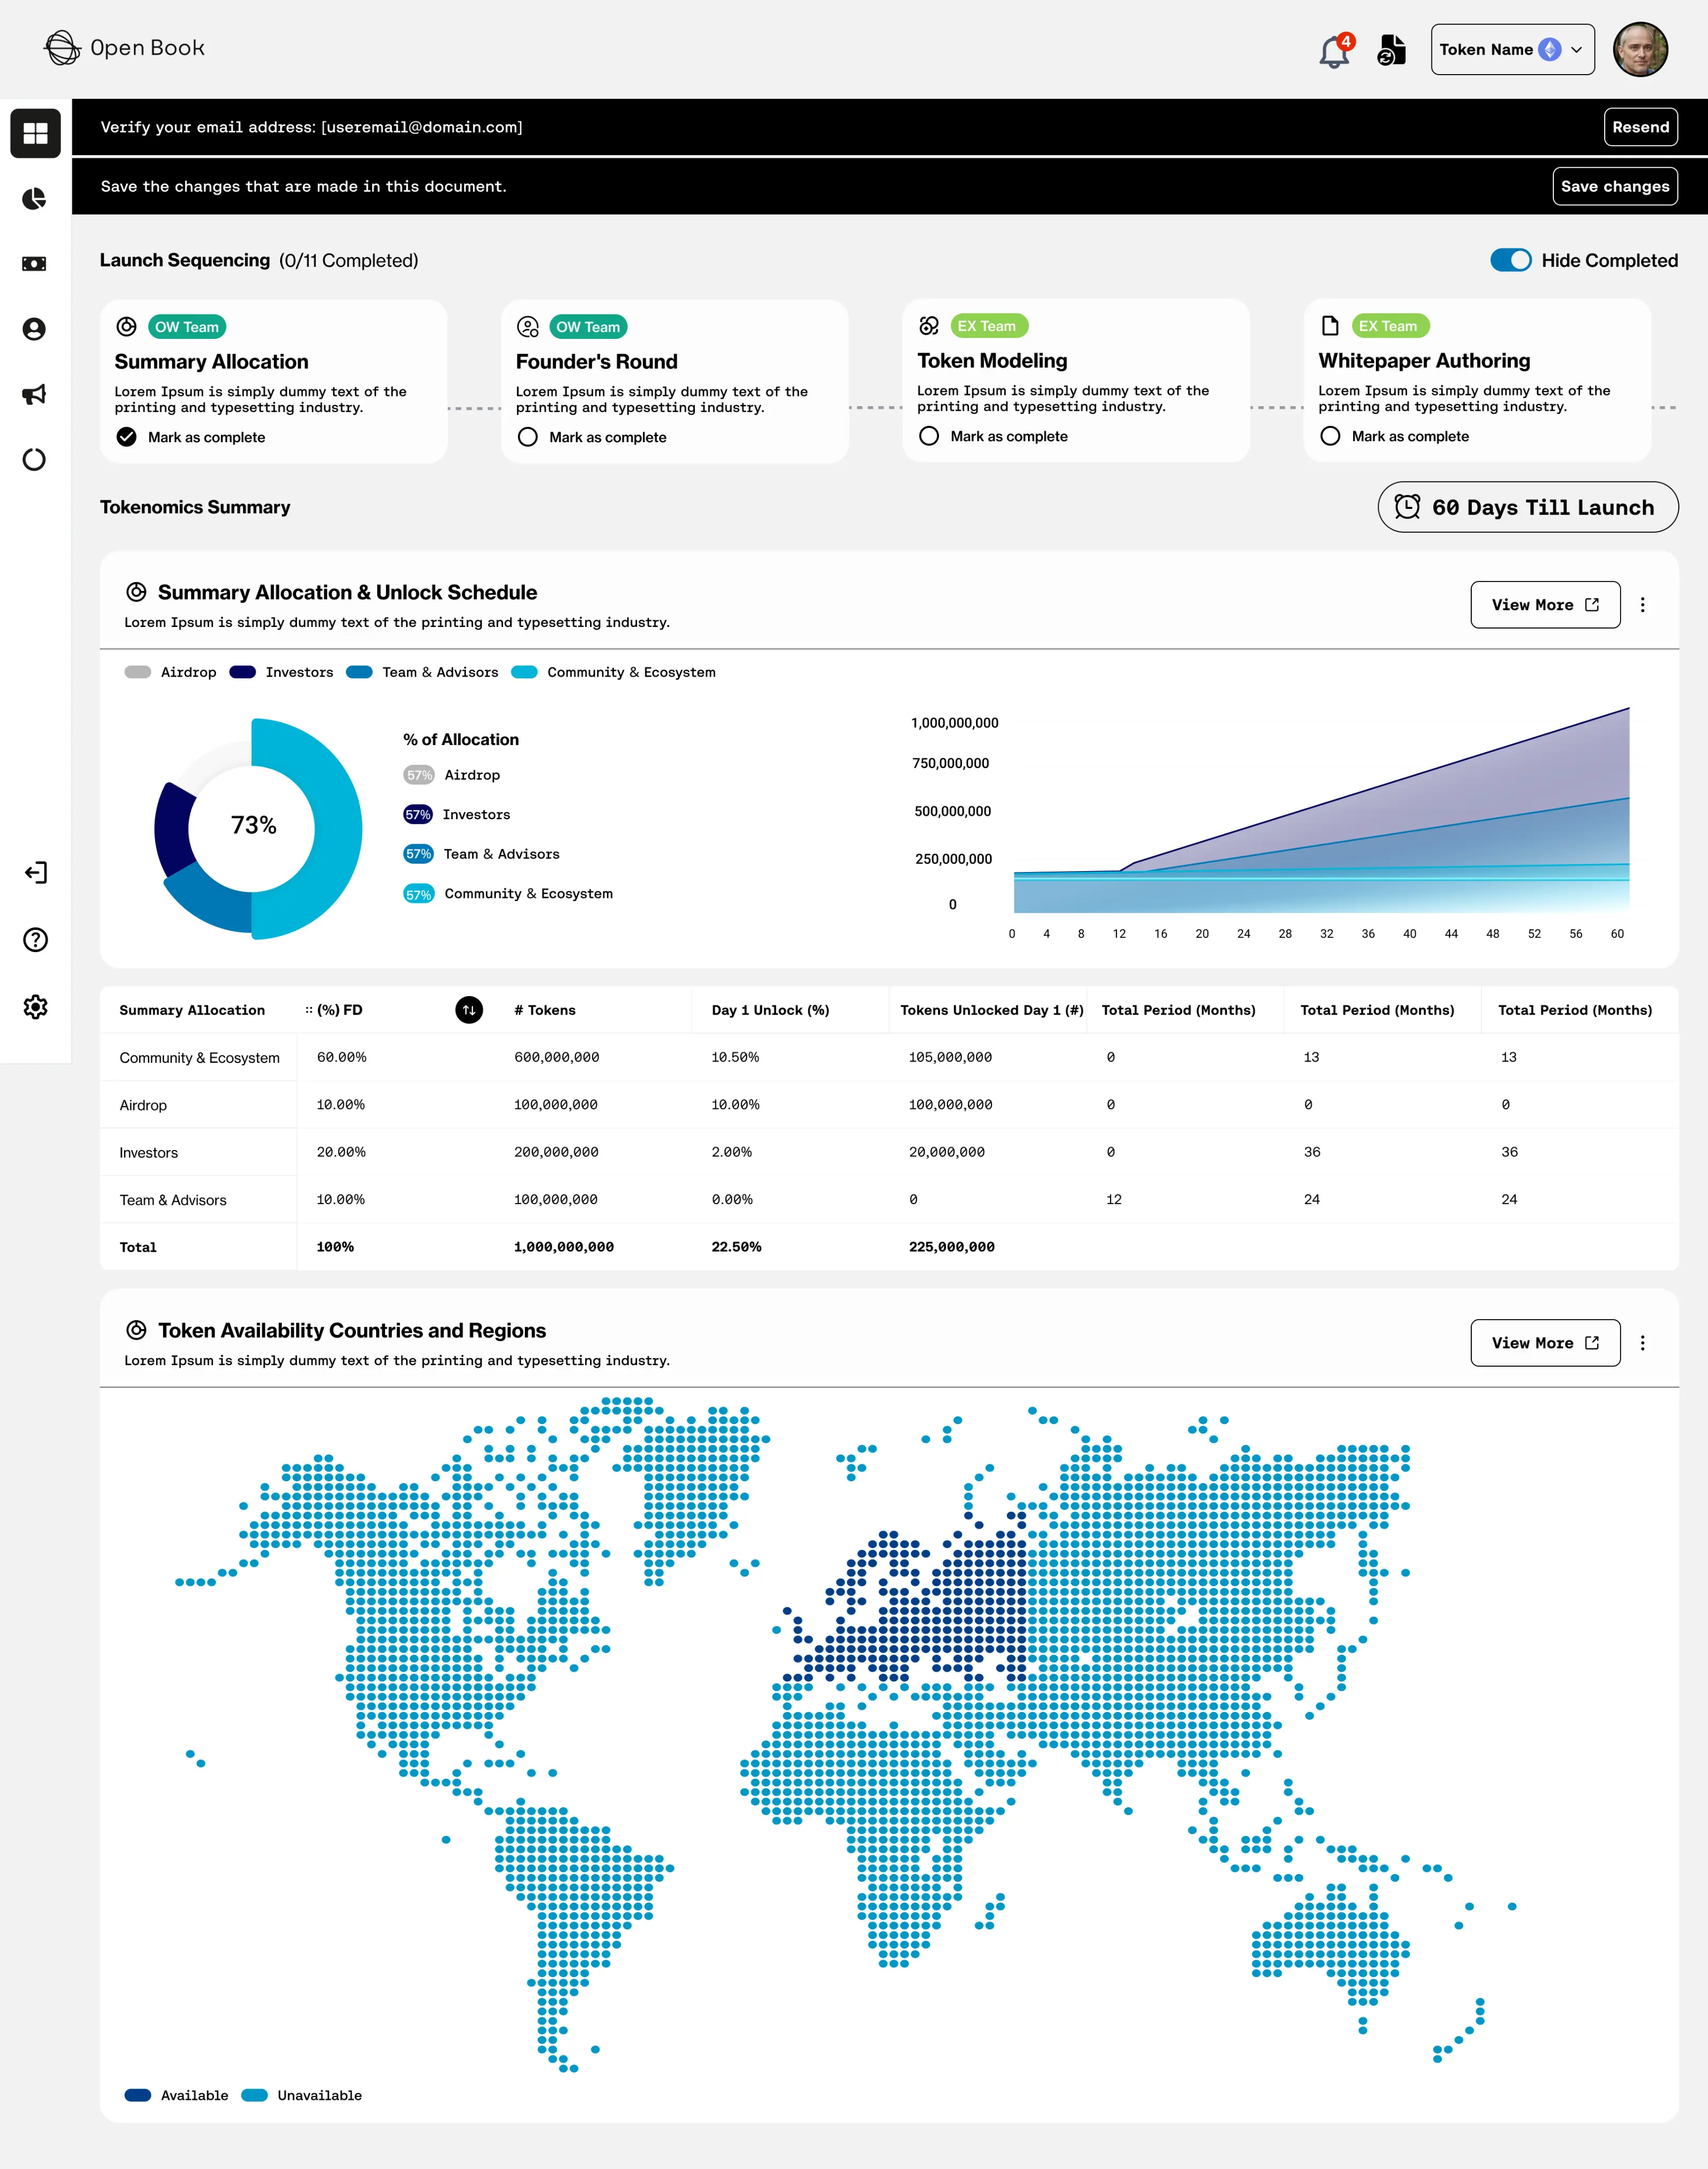Open the user profile avatar

pyautogui.click(x=1640, y=50)
